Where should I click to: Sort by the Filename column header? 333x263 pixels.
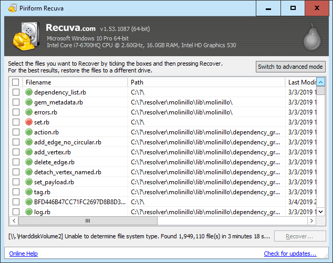tap(75, 82)
